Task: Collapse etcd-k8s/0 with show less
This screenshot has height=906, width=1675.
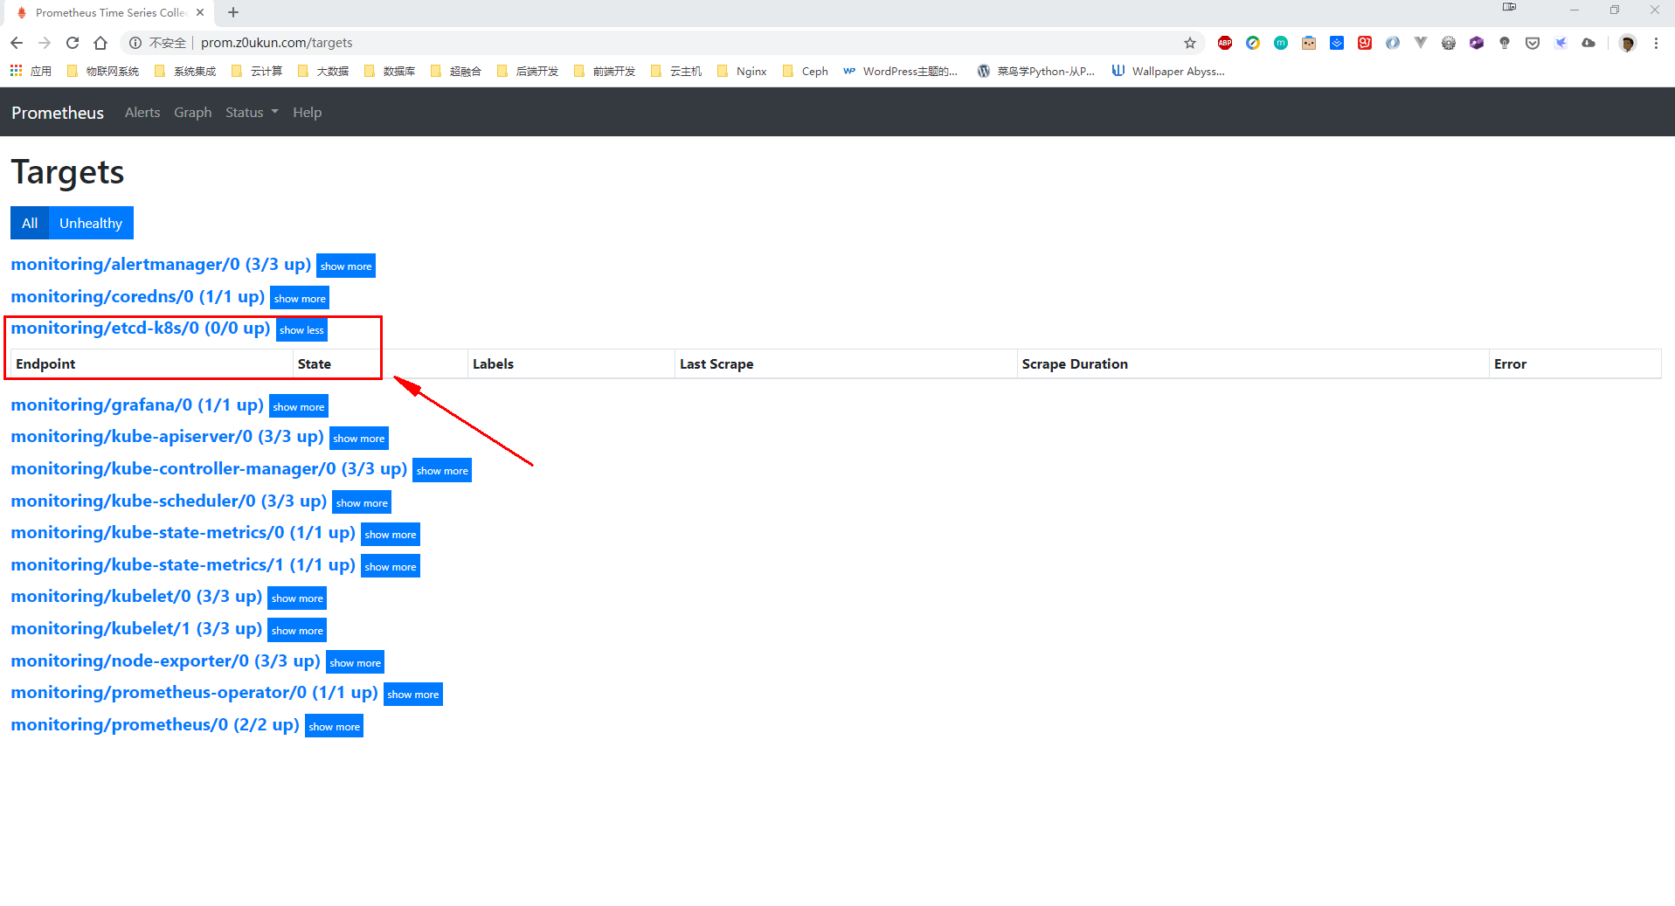Action: tap(301, 329)
